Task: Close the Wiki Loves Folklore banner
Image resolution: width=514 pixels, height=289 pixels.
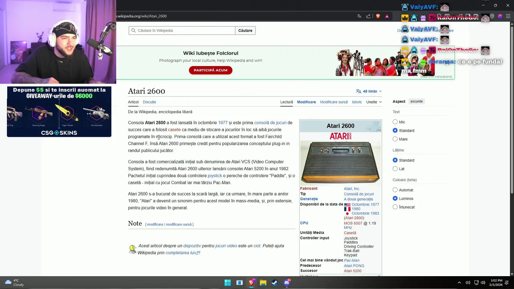Action: pyautogui.click(x=447, y=63)
